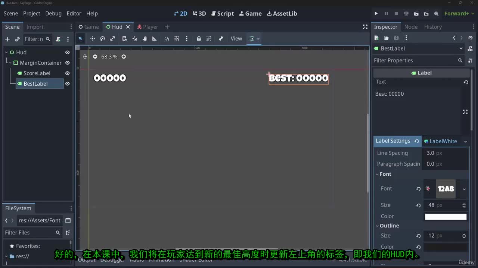
Task: Close the Hud scene tab
Action: [x=128, y=27]
